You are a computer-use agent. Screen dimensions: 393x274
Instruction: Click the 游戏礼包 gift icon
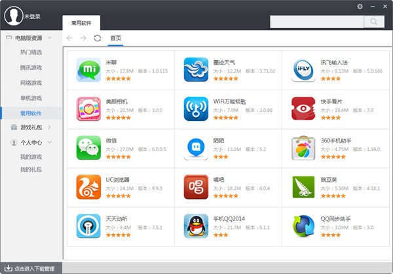click(14, 128)
